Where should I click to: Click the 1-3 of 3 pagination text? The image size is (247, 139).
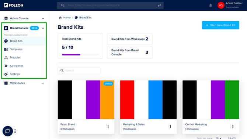pos(232,138)
